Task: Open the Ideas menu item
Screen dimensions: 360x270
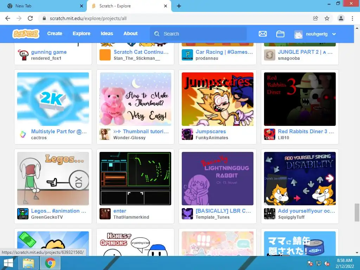Action: 107,33
